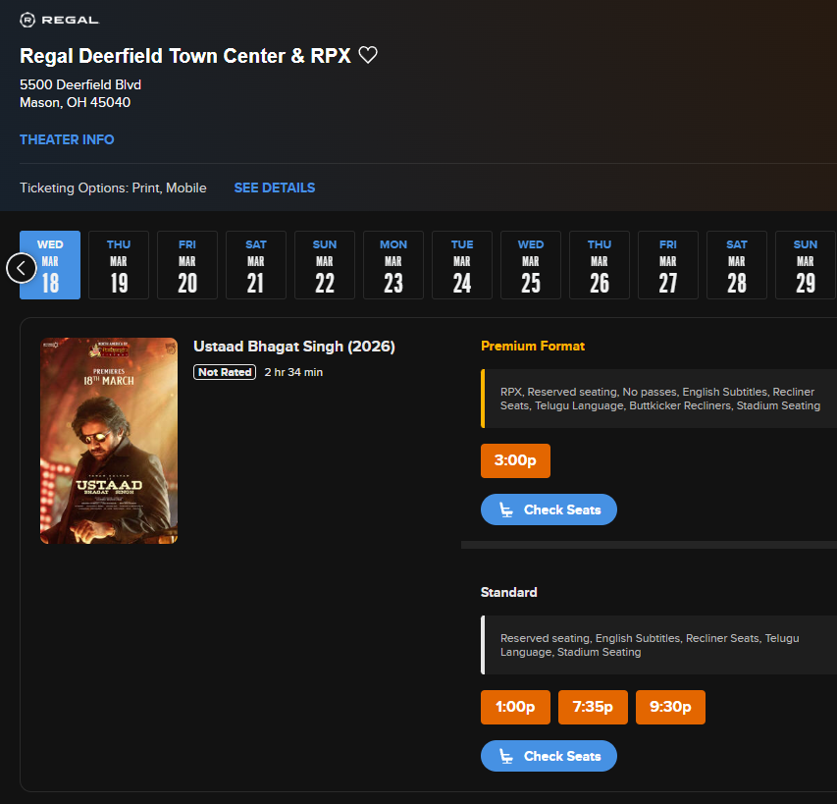Open SEE DETAILS for ticketing options

274,188
